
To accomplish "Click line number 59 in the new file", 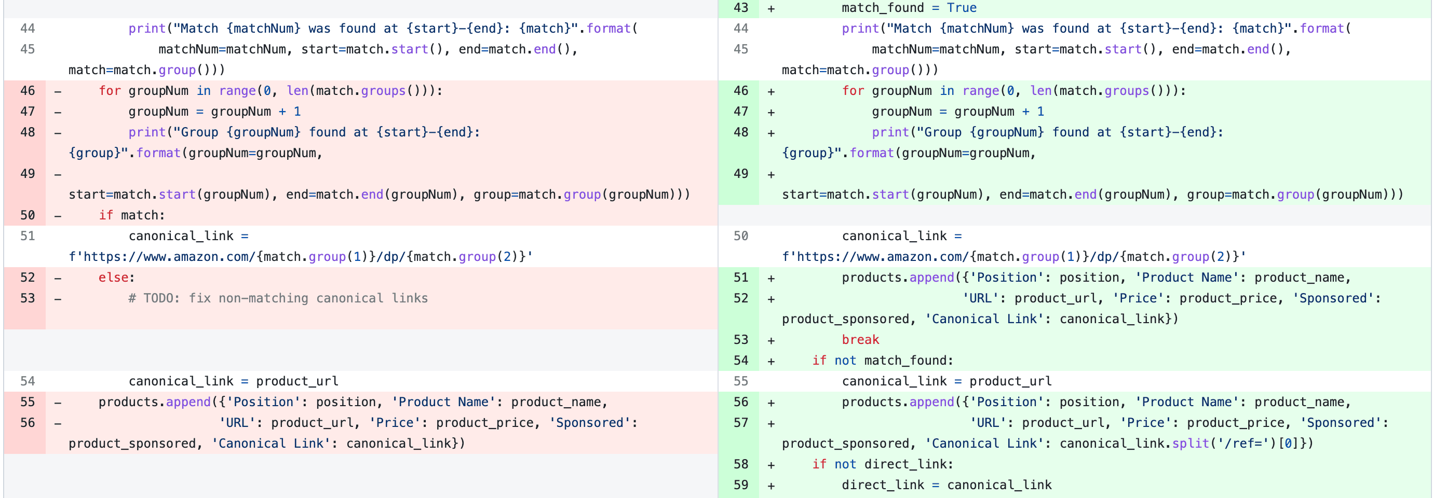I will [x=740, y=485].
